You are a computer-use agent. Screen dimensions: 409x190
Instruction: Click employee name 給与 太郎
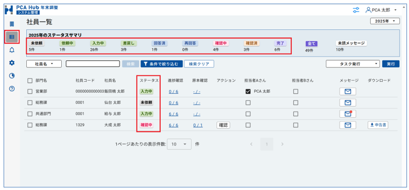point(113,114)
